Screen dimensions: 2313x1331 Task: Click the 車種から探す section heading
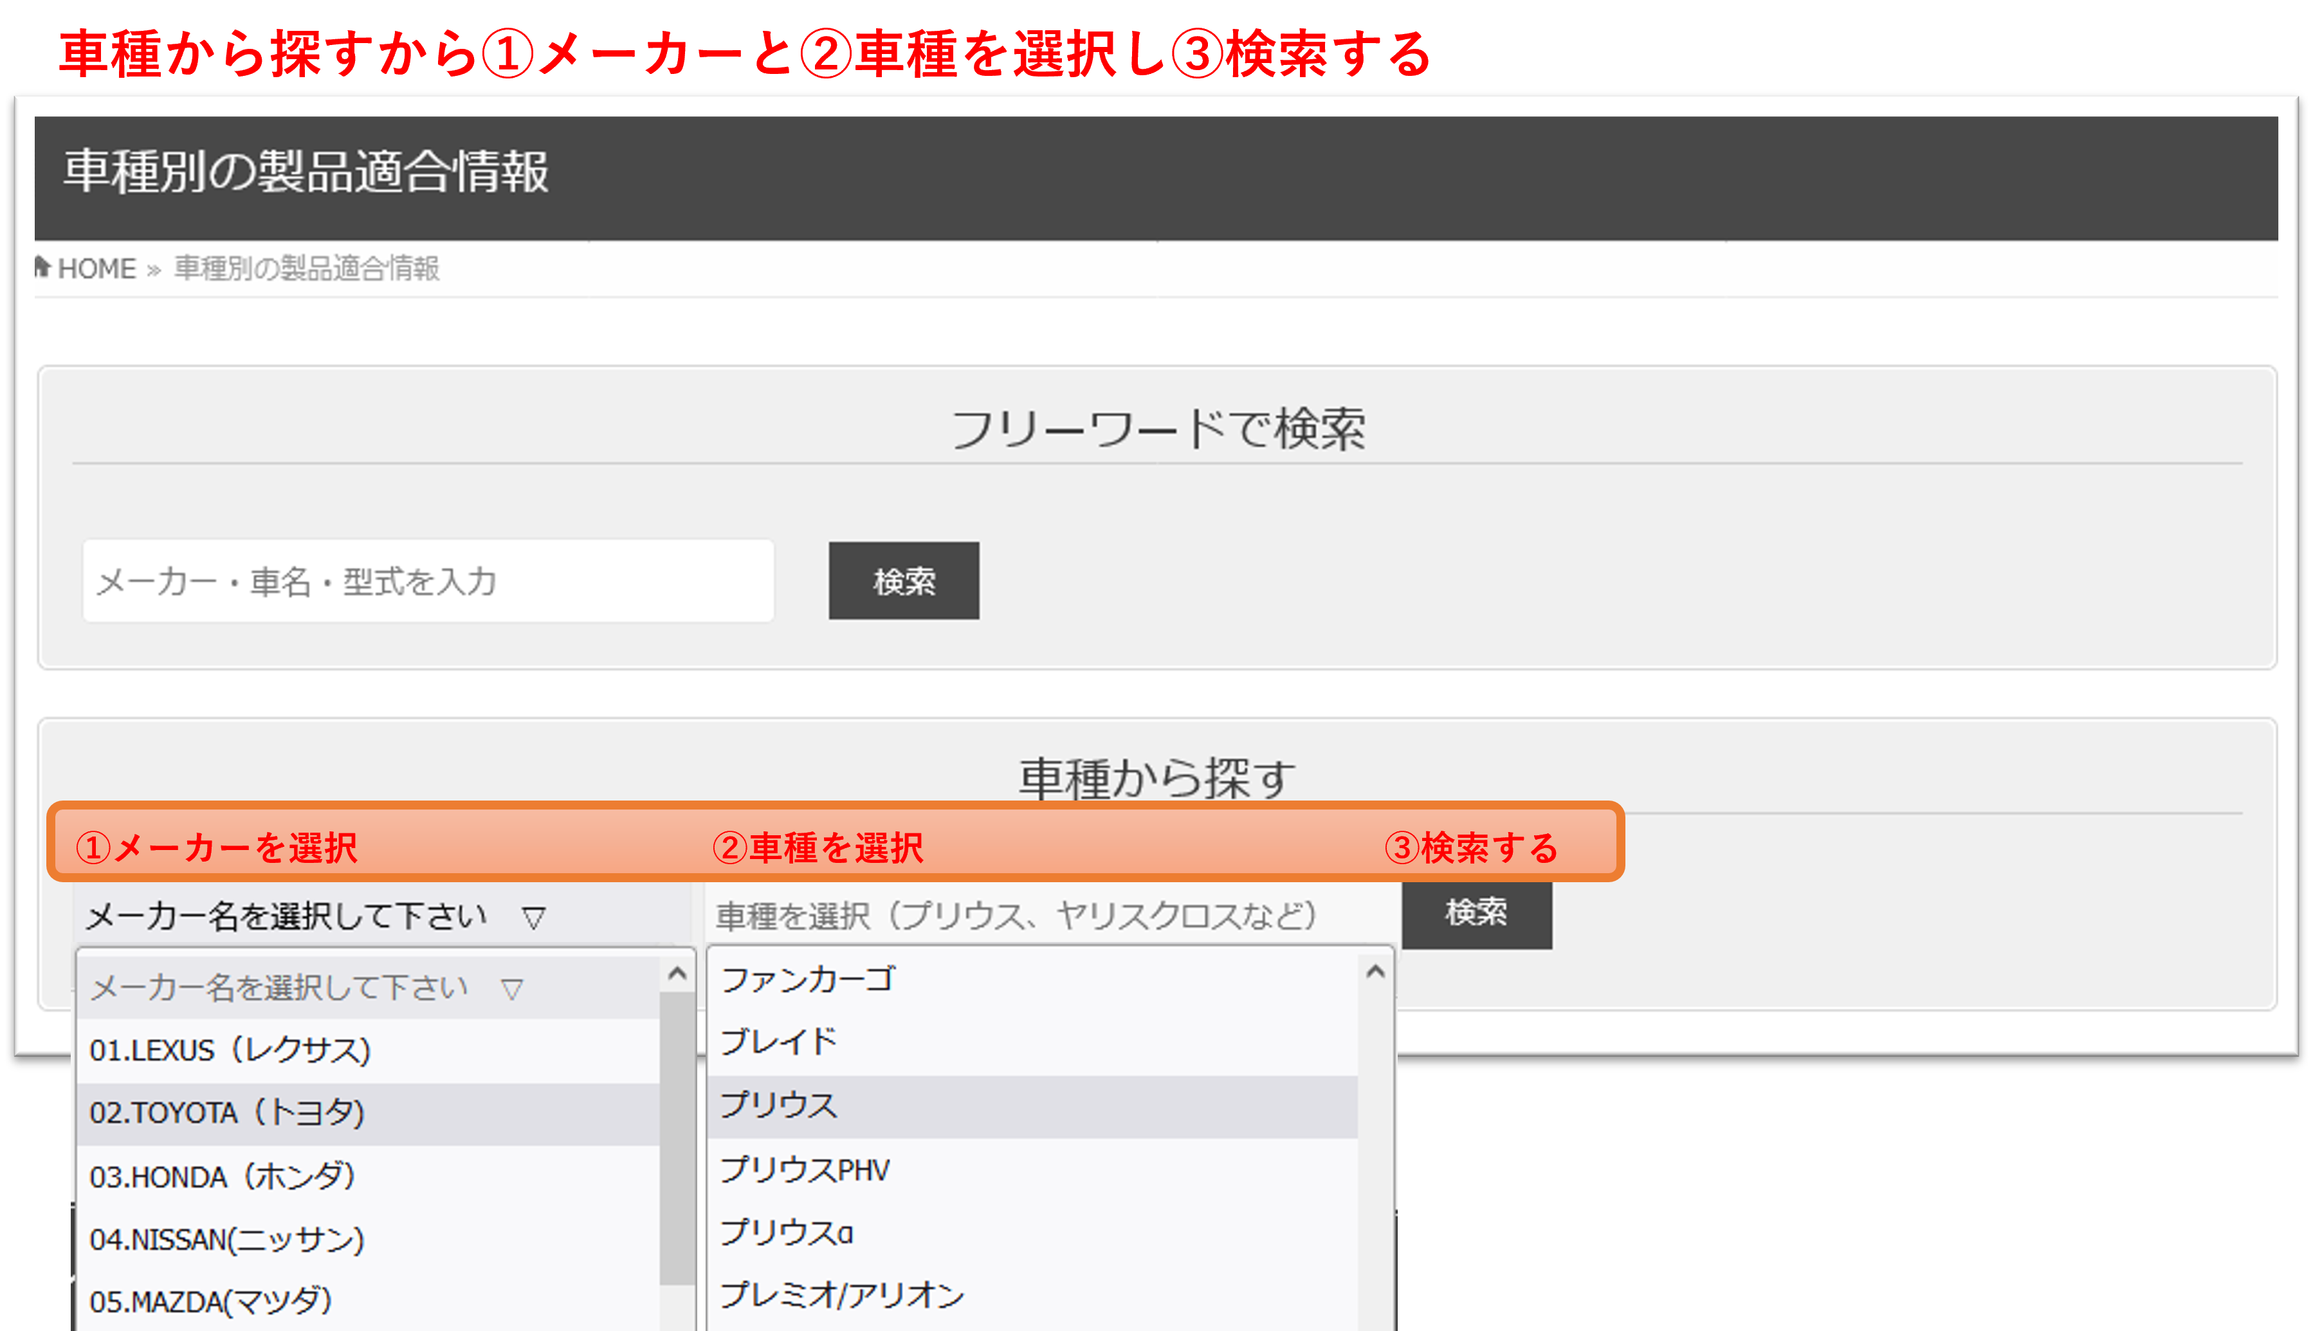1156,780
